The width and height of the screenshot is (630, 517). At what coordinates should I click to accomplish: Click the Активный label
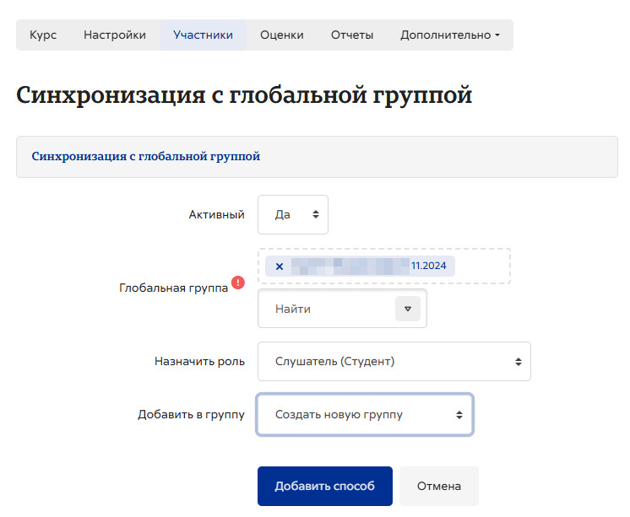point(216,215)
